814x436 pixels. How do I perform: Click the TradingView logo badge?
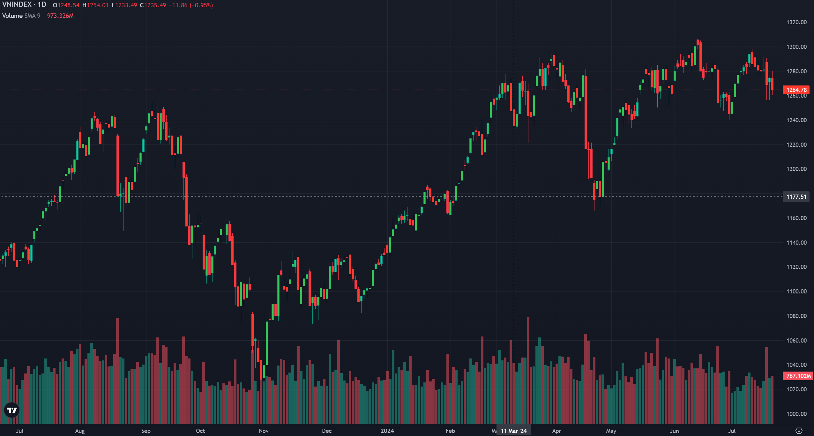(x=12, y=410)
